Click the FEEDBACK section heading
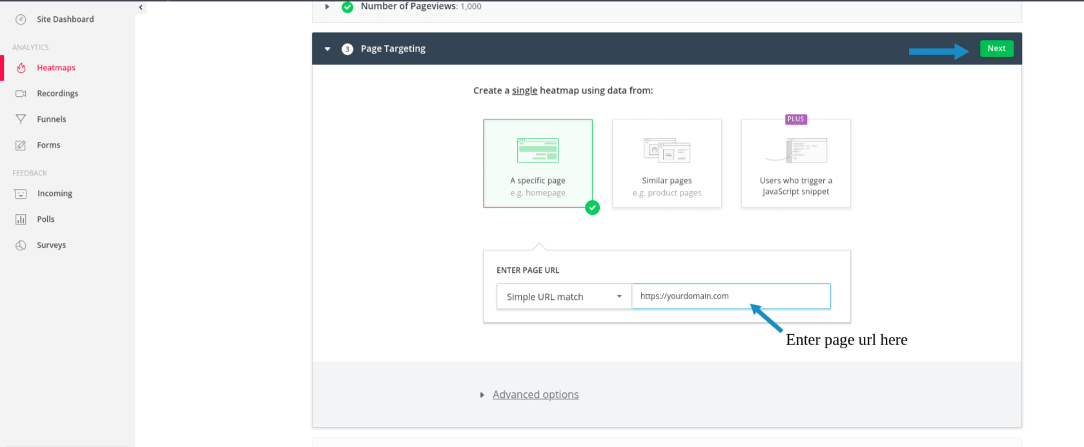 click(30, 173)
